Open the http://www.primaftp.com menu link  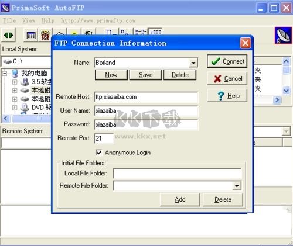coord(98,20)
